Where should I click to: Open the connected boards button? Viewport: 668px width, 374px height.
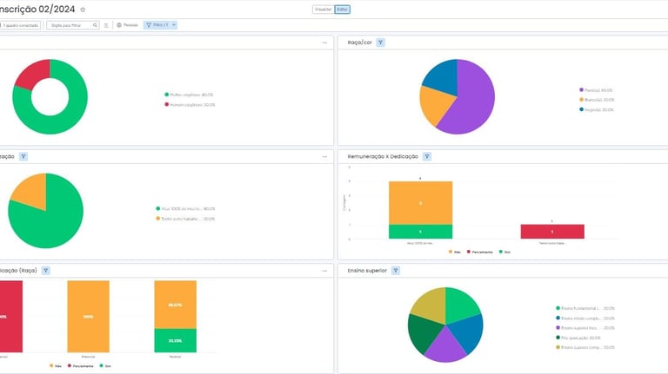(20, 25)
